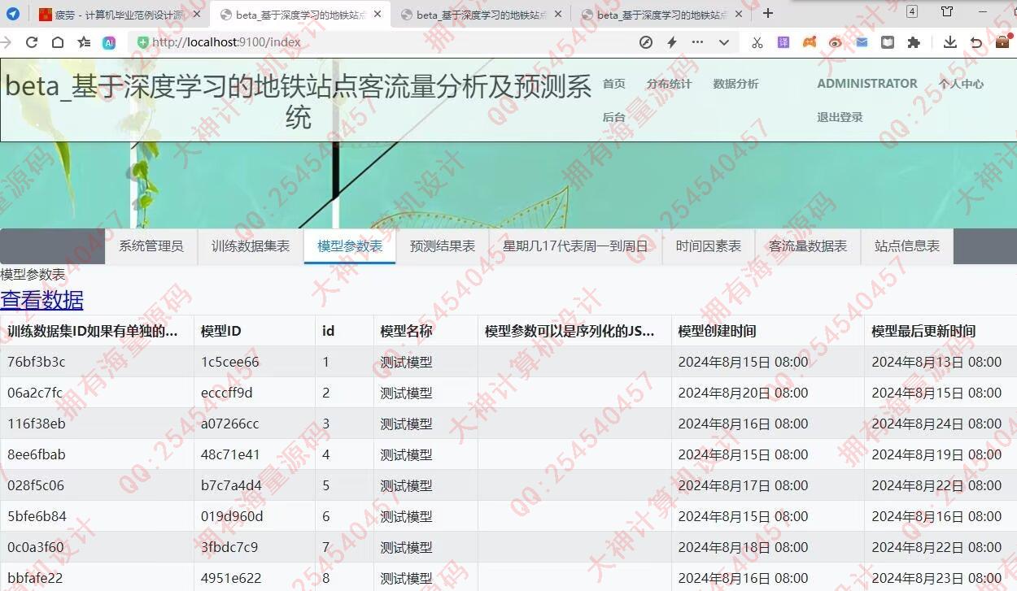The width and height of the screenshot is (1017, 591).
Task: Reload the page with the refresh icon
Action: 32,42
